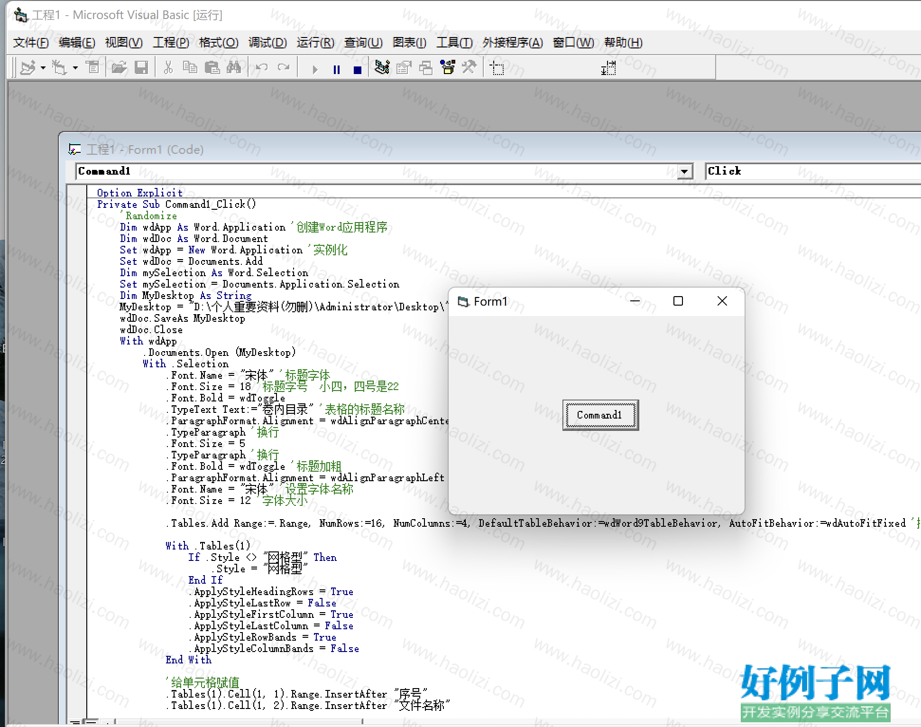Click the code window's title bar icon
921x727 pixels.
pyautogui.click(x=74, y=149)
